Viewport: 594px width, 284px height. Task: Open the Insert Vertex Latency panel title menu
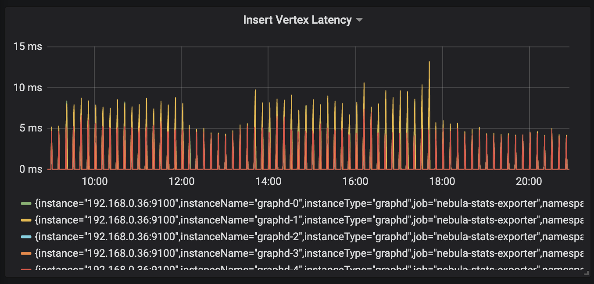coord(297,20)
